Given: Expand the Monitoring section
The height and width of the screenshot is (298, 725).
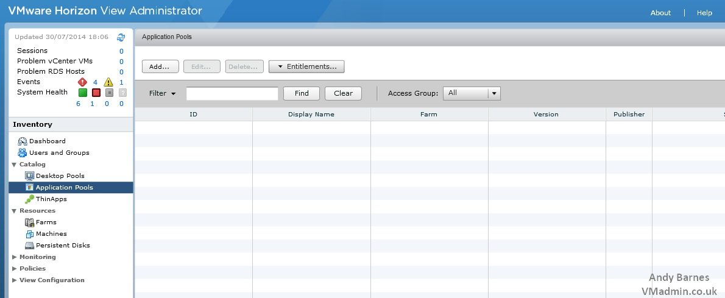Looking at the screenshot, I should [15, 257].
